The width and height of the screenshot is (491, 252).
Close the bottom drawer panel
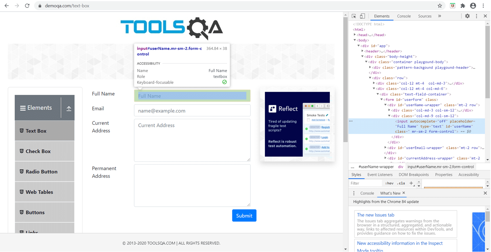point(485,193)
